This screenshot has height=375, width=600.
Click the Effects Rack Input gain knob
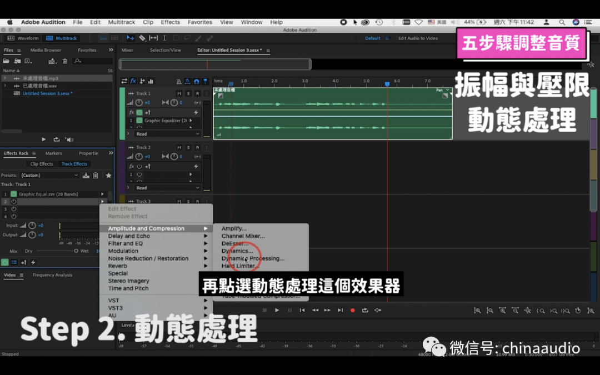(32, 226)
